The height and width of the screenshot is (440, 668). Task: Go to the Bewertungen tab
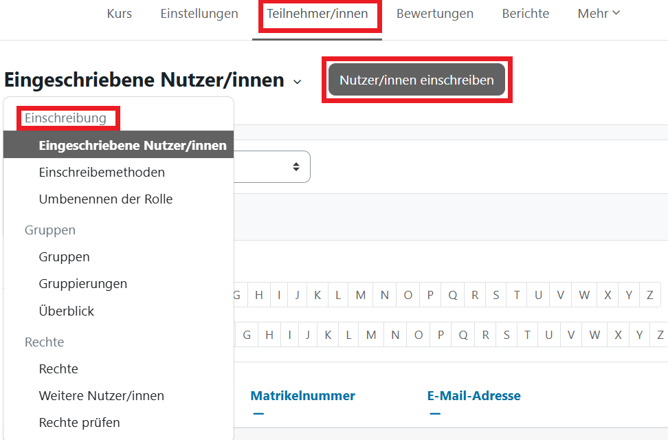pos(434,14)
